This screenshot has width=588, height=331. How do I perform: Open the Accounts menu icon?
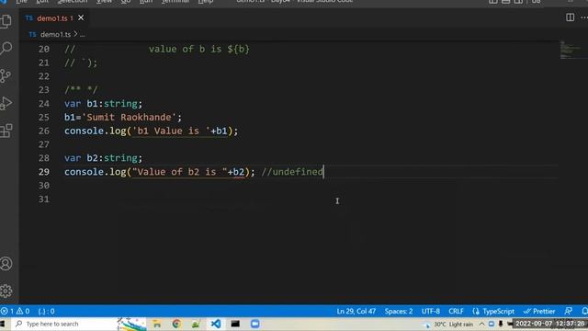coord(6,264)
